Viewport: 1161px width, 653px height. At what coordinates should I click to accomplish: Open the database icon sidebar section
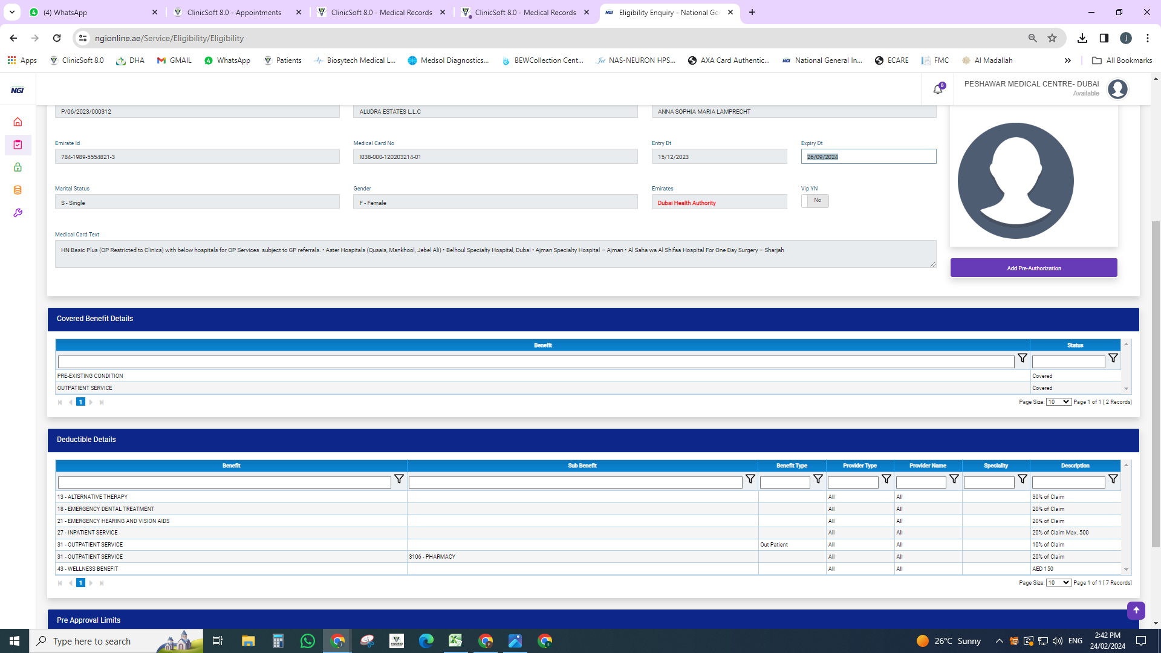[x=18, y=190]
